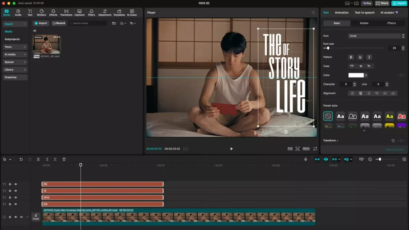Viewport: 409px width, 230px height.
Task: Undo the last edit
Action: (x=21, y=159)
